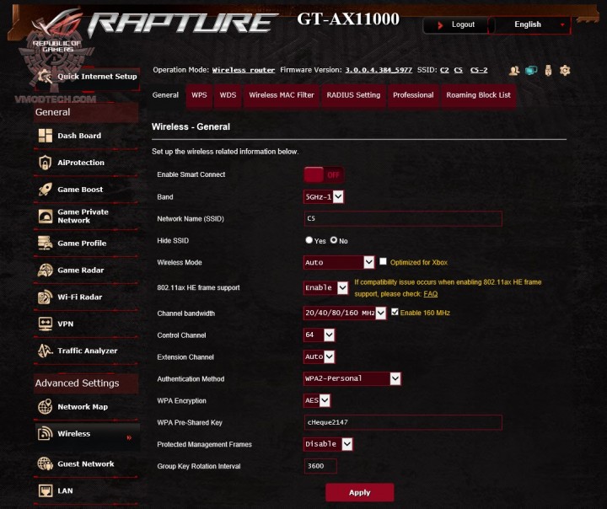Click the Logout arrow icon
This screenshot has height=509, width=607.
440,25
